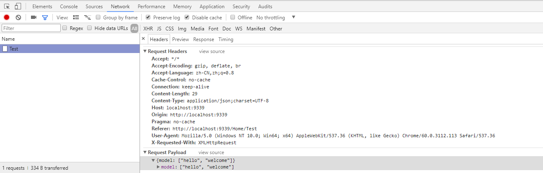
Task: Click the Filter text input field
Action: (31, 28)
